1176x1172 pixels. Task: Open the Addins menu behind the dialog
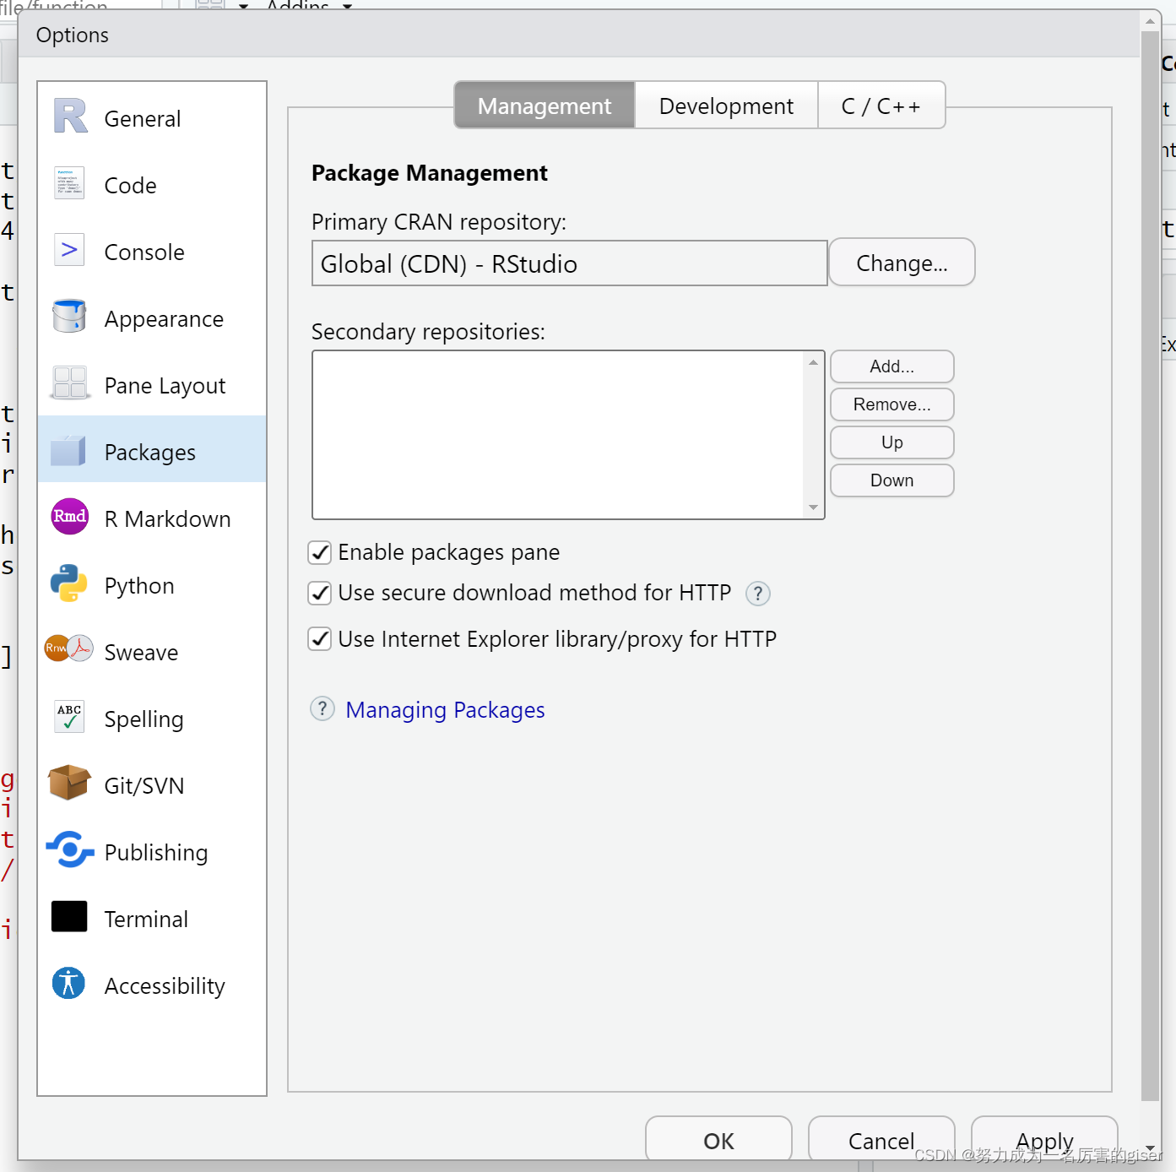tap(308, 6)
